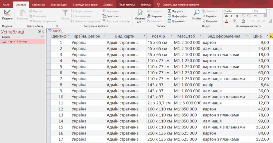This screenshot has height=143, width=273.
Task: Collapse the Карти group in navigation pane
Action: (42, 37)
